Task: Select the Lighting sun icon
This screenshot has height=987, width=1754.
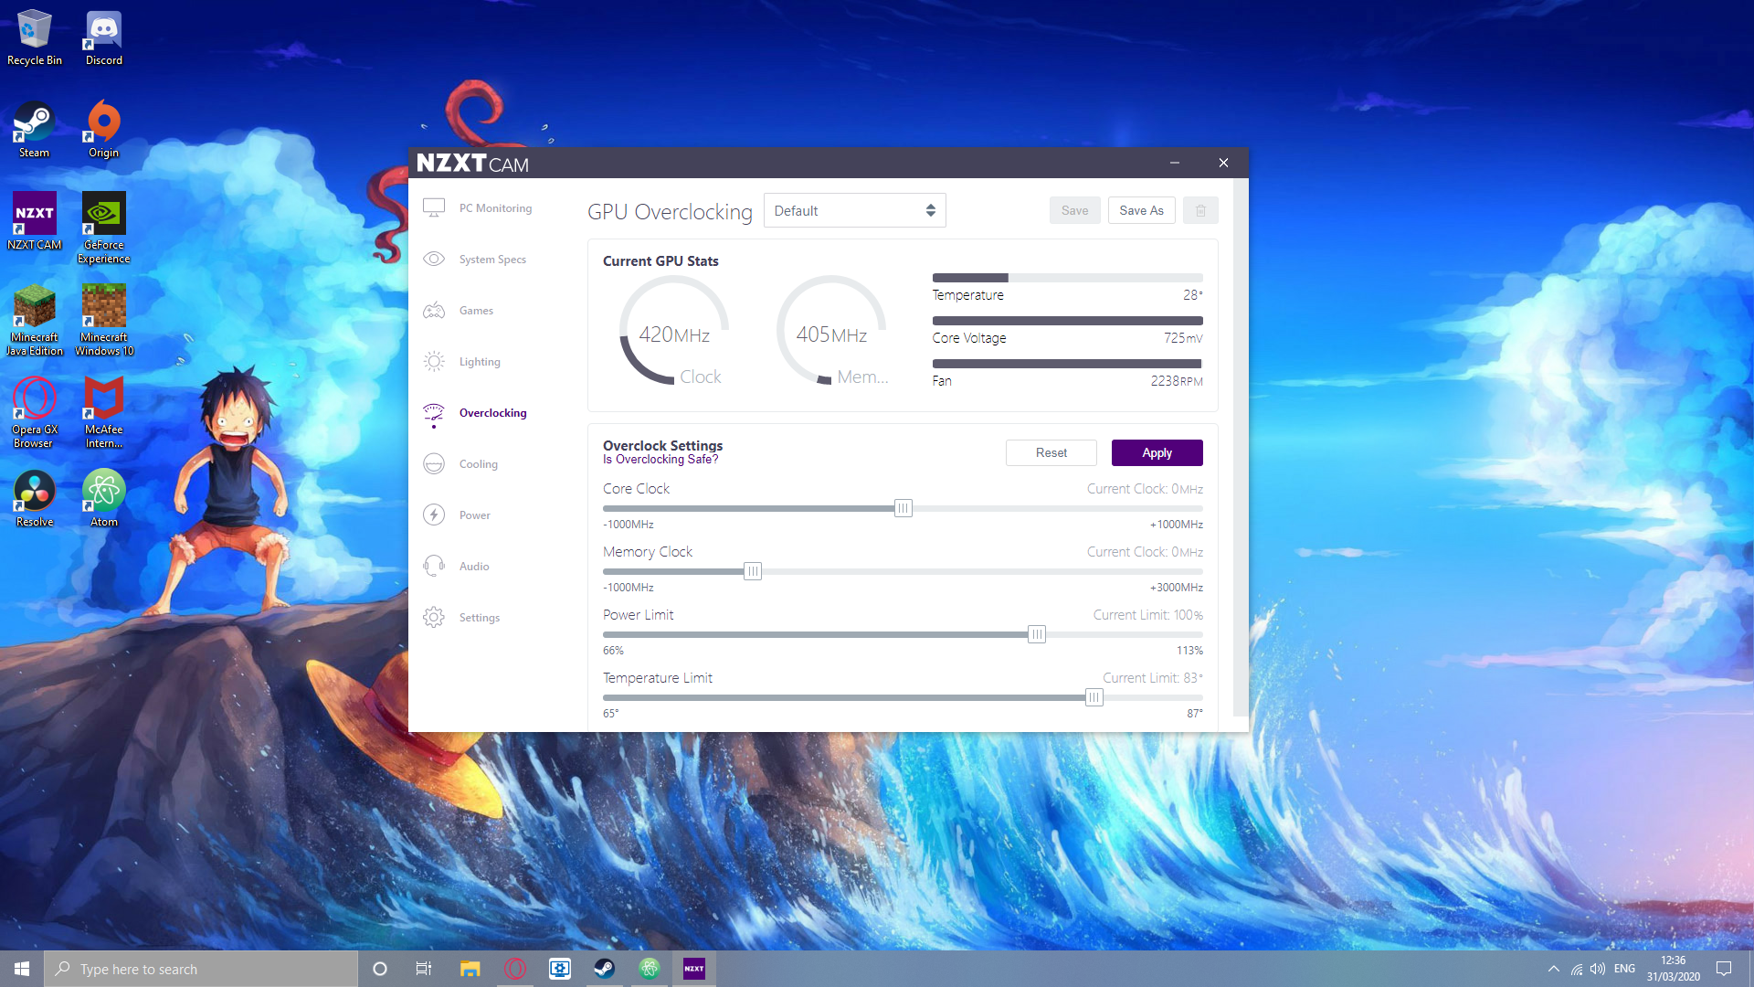Action: coord(434,362)
